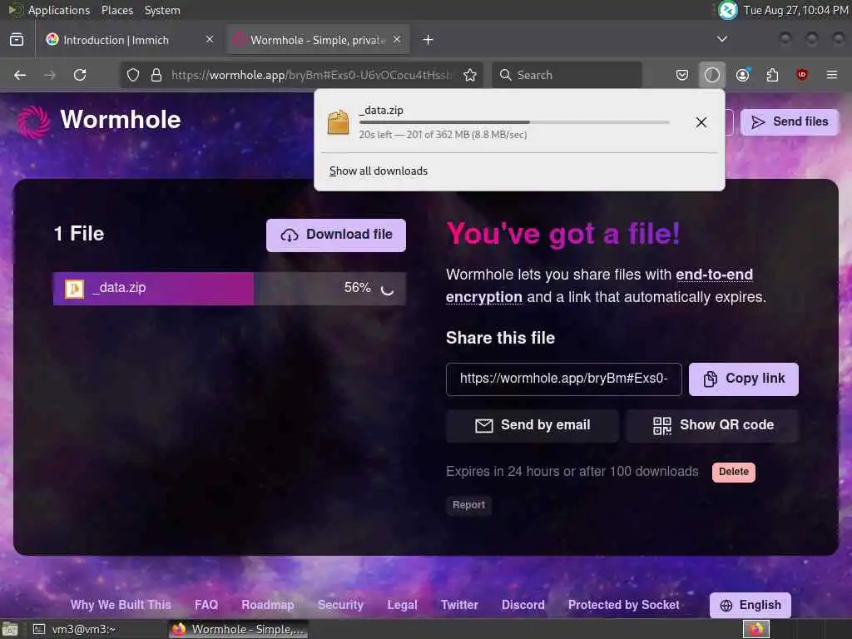Click the blue tray icon near the clock
This screenshot has width=852, height=639.
[x=727, y=10]
